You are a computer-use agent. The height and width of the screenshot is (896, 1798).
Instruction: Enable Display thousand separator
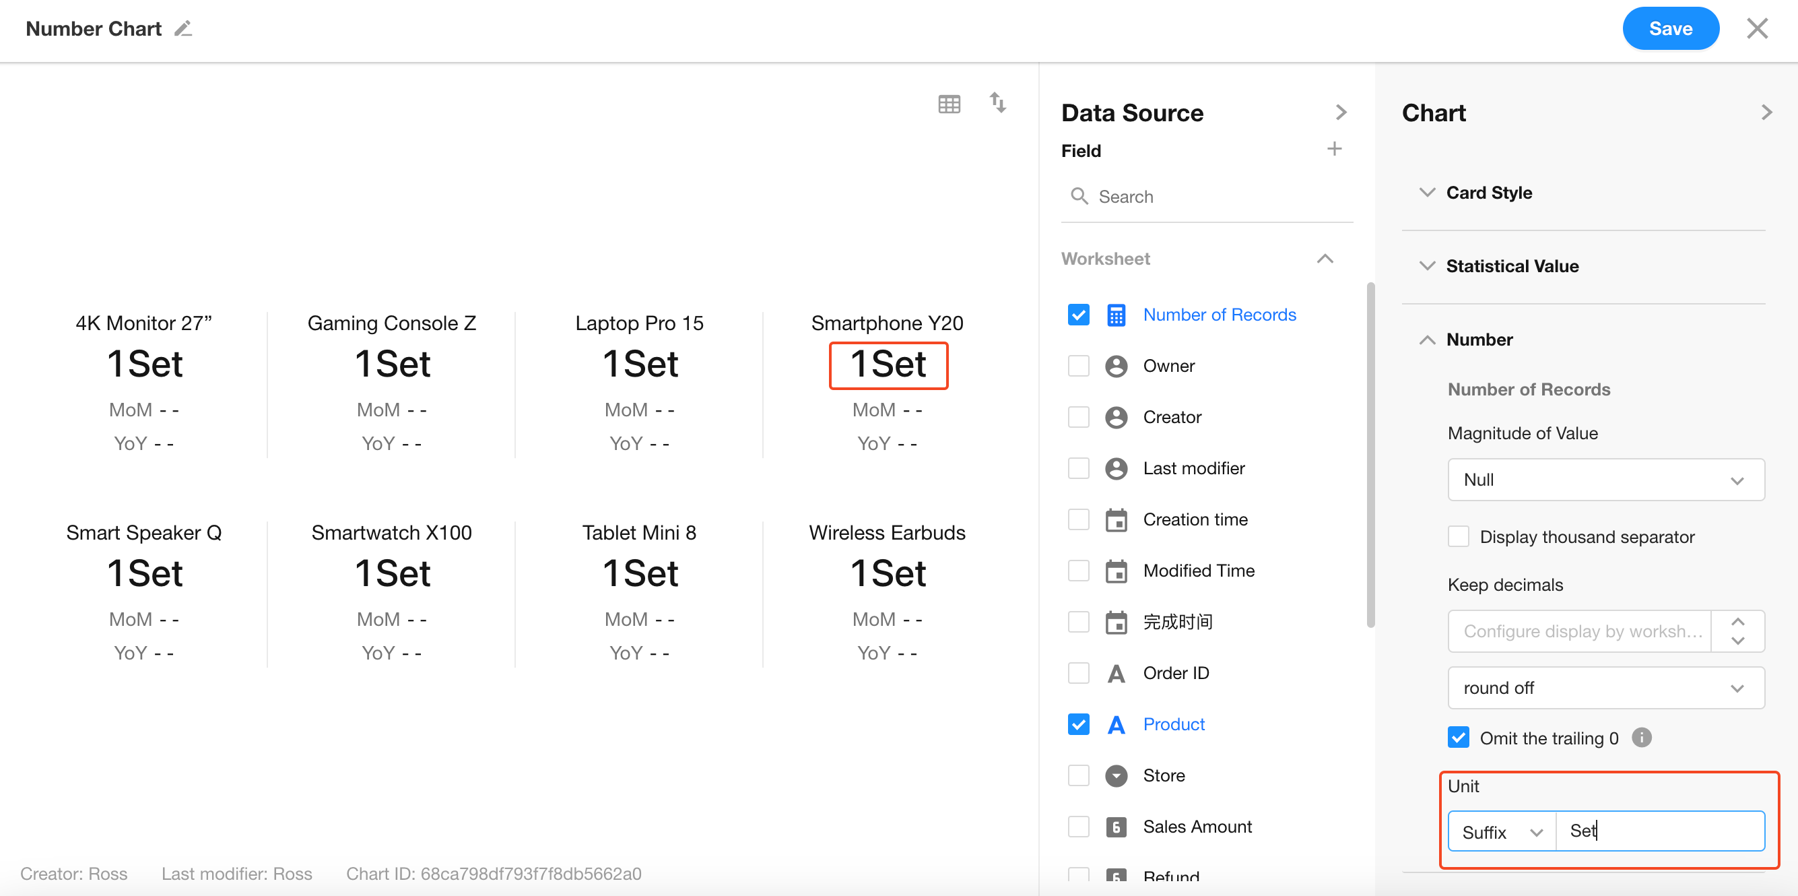(1458, 536)
